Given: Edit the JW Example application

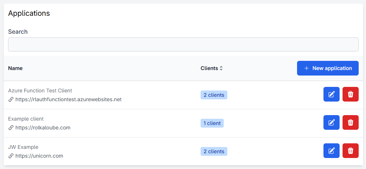Looking at the screenshot, I should [332, 151].
